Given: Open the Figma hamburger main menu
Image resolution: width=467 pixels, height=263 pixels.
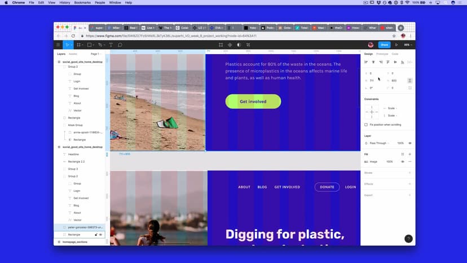Looking at the screenshot, I should pyautogui.click(x=58, y=45).
